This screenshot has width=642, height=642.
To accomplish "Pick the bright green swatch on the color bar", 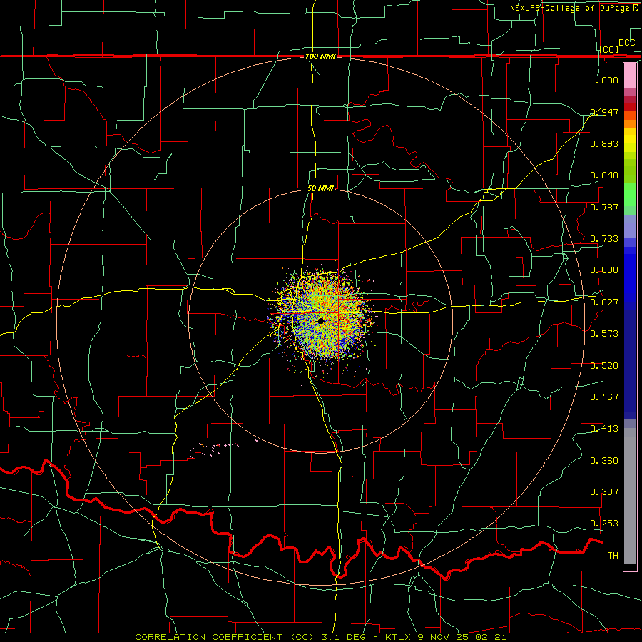I will [x=630, y=195].
